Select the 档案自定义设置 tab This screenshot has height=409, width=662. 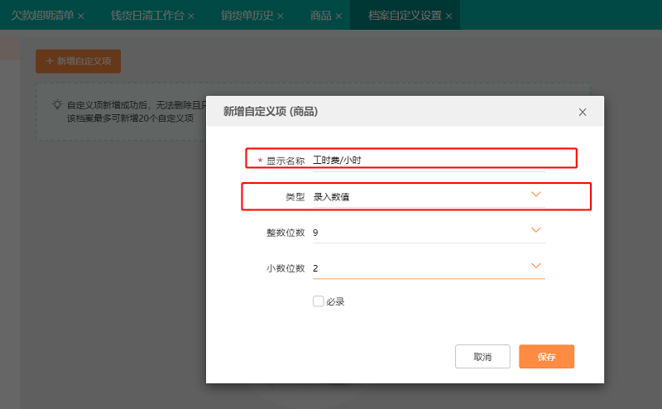405,16
